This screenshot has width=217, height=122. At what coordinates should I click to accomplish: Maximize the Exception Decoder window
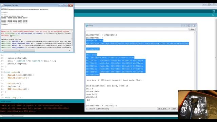click(65, 5)
